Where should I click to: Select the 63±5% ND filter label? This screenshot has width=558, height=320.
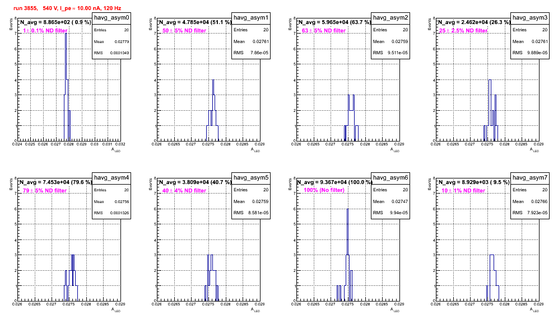point(324,31)
